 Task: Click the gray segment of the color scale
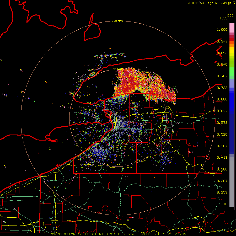pos(232,182)
